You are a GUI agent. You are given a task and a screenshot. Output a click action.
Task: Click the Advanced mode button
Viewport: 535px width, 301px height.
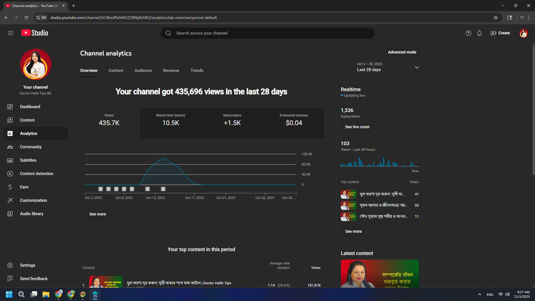tap(402, 52)
